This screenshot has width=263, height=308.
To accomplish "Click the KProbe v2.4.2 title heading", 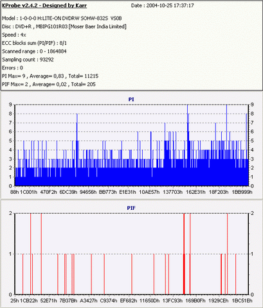I will pyautogui.click(x=44, y=6).
